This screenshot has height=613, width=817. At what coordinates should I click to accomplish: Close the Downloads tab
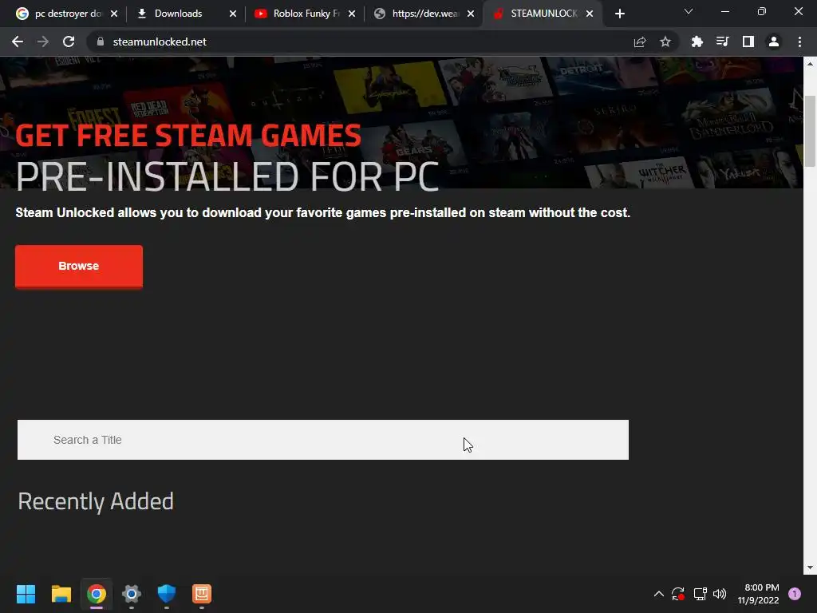[233, 14]
